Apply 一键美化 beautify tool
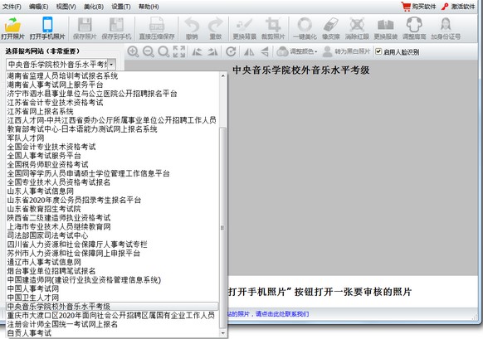Screen dimensions: 483x339 click(x=305, y=28)
